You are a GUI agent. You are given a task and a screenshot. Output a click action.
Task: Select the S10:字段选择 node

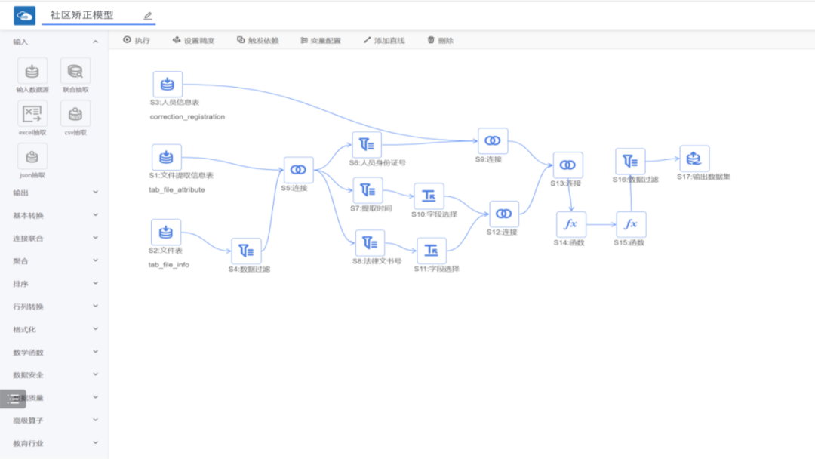[x=429, y=196]
